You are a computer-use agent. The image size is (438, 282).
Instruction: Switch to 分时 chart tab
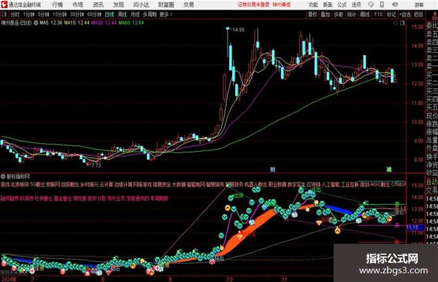pyautogui.click(x=15, y=14)
